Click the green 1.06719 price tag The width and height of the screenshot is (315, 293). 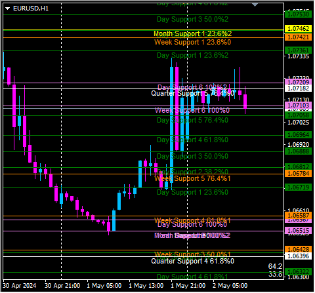(x=298, y=187)
